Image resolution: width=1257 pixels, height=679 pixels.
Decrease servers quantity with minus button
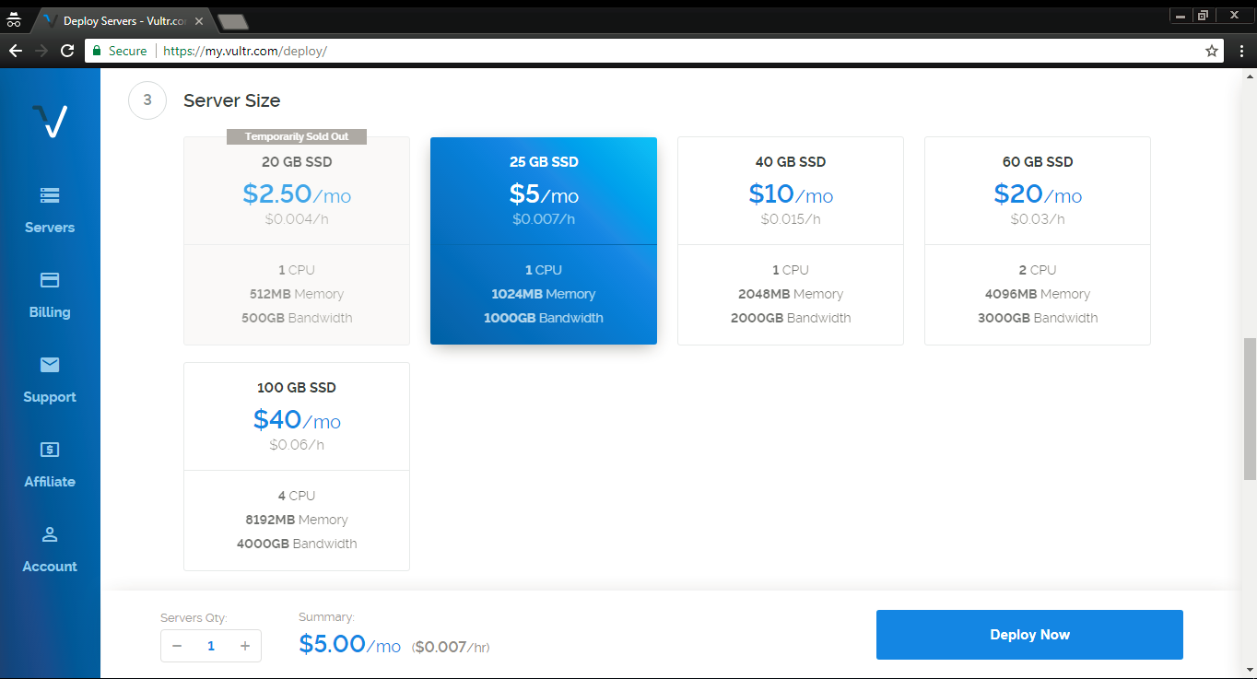(x=177, y=646)
